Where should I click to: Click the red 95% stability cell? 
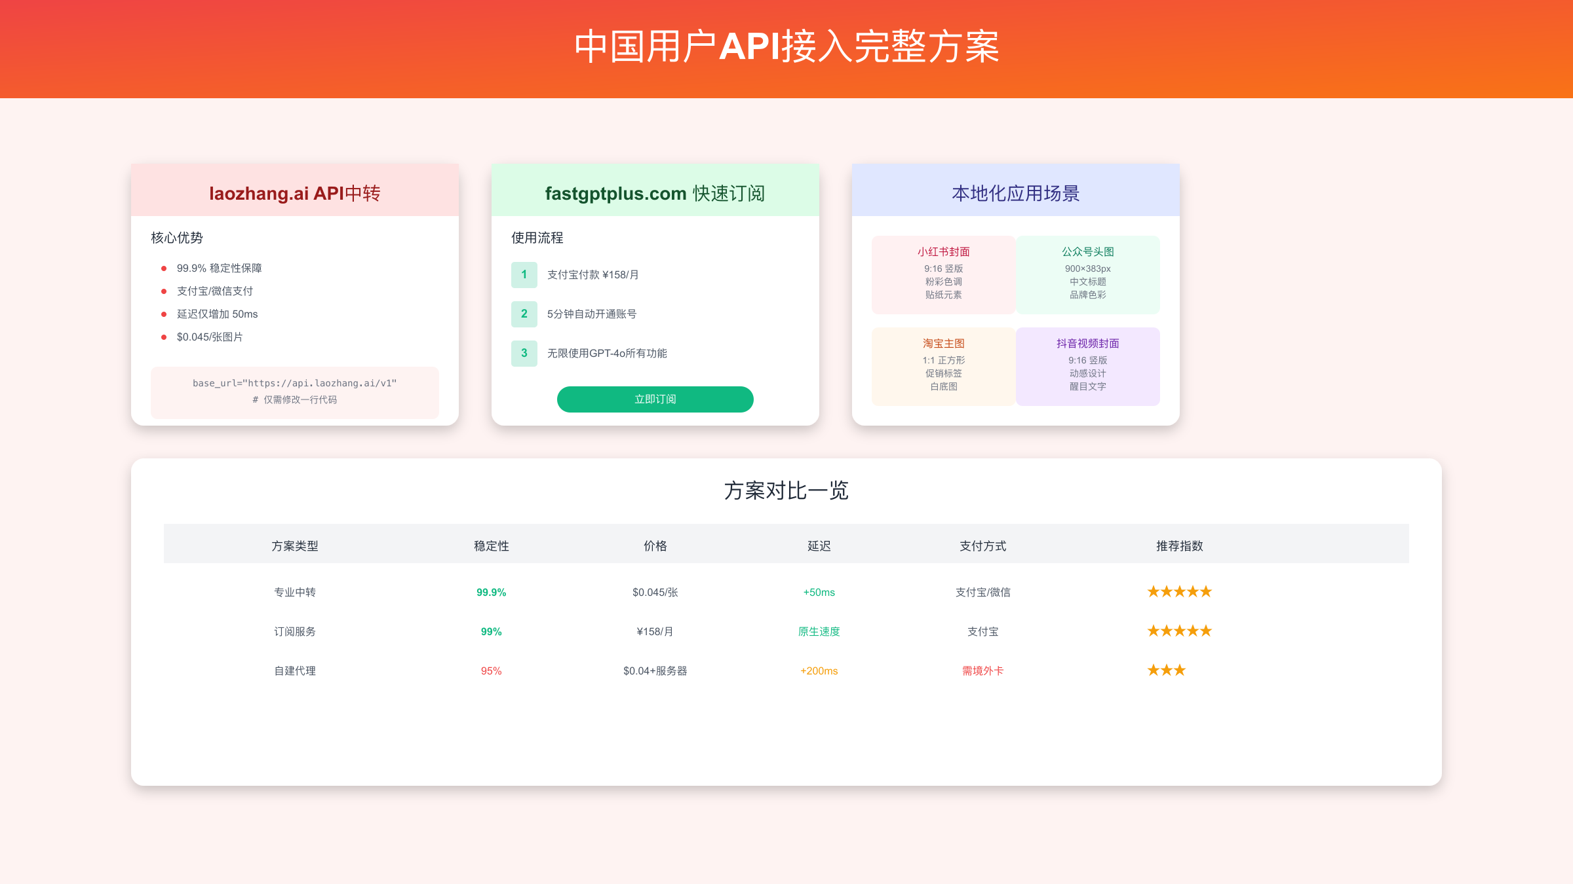[492, 671]
